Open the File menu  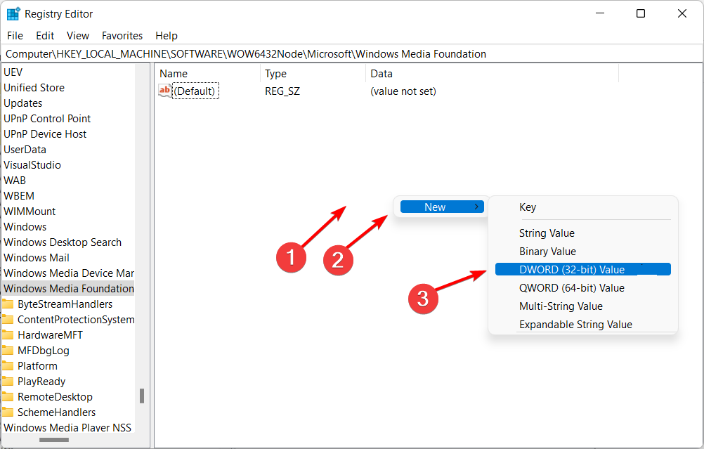[x=15, y=35]
